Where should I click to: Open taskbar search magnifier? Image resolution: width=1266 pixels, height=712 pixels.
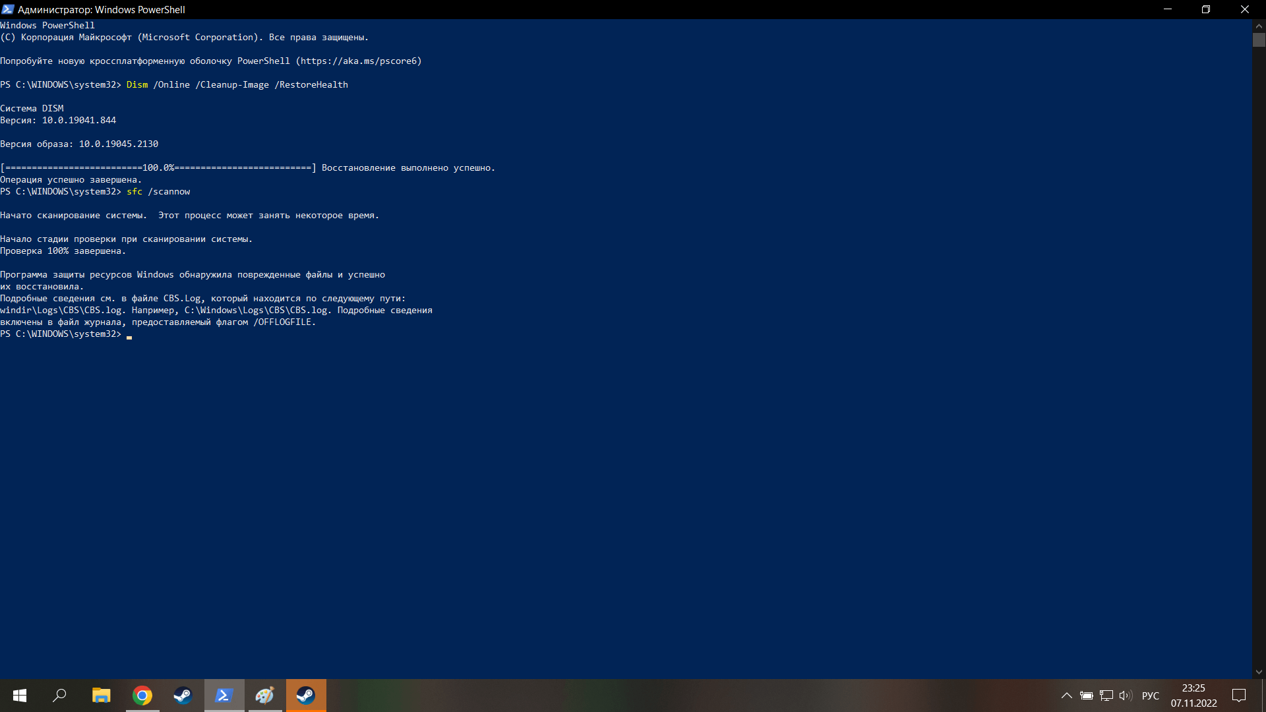(60, 696)
